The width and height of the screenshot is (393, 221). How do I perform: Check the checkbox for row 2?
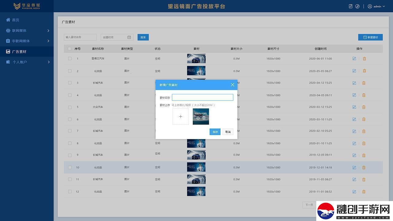tap(70, 71)
